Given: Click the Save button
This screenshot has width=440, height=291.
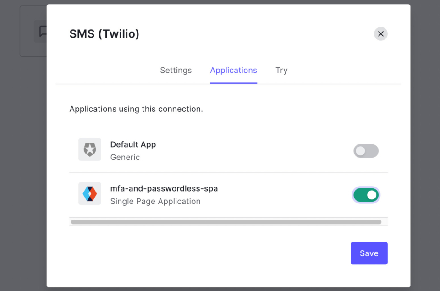Looking at the screenshot, I should (369, 253).
